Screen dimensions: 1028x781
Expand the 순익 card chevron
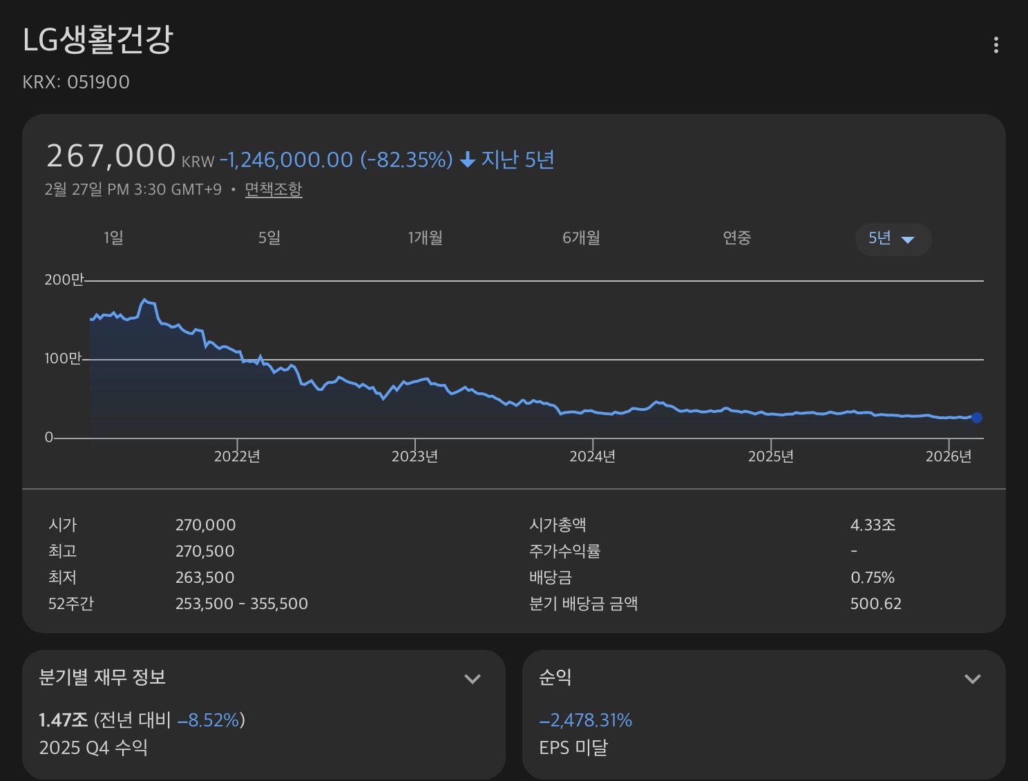972,679
